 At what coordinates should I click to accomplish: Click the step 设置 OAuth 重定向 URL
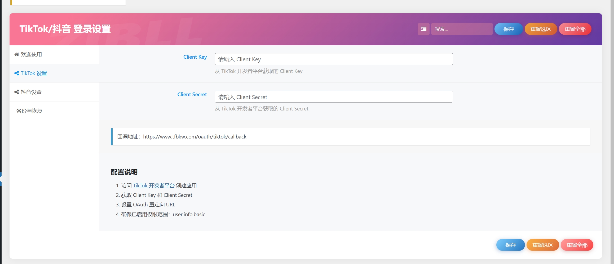pos(148,205)
